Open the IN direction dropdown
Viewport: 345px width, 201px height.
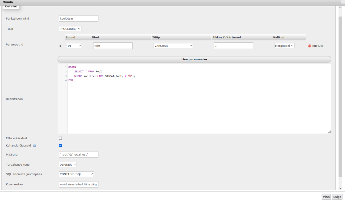point(74,46)
